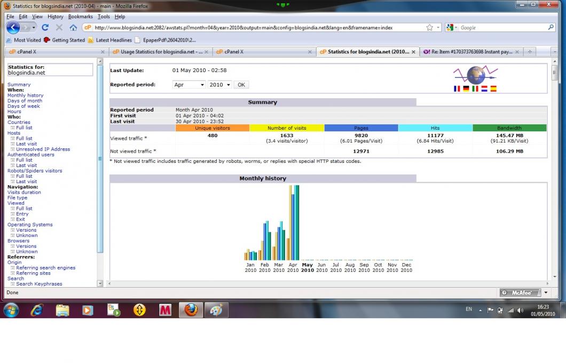Open the year dropdown showing 2010
566x363 pixels.
coord(219,85)
